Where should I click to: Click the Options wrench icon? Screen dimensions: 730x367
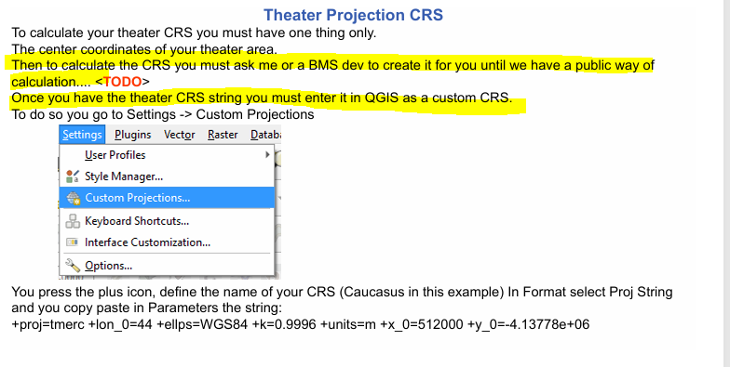coord(73,266)
